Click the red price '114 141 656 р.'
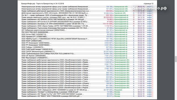Screen dimensions: 177x100 tap(108, 24)
